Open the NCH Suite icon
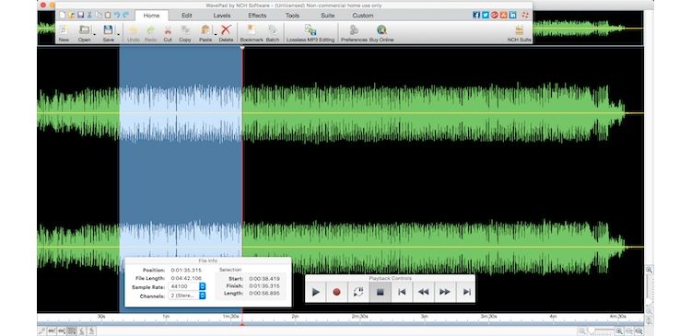Screen dimensions: 691x336 click(519, 33)
